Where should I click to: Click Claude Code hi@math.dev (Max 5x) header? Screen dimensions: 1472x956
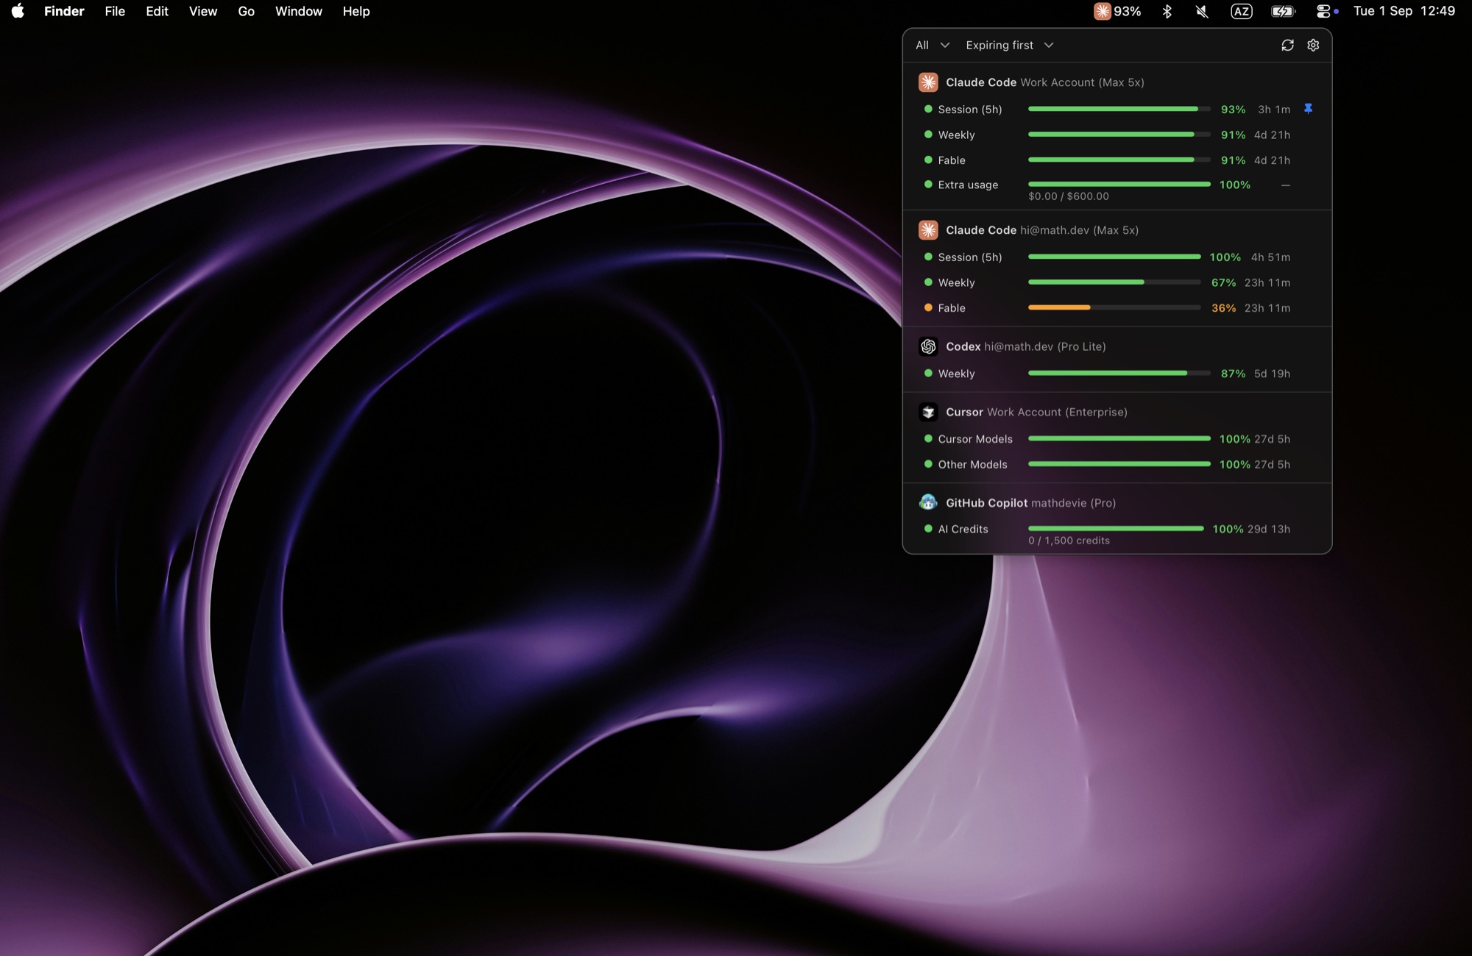1042,230
